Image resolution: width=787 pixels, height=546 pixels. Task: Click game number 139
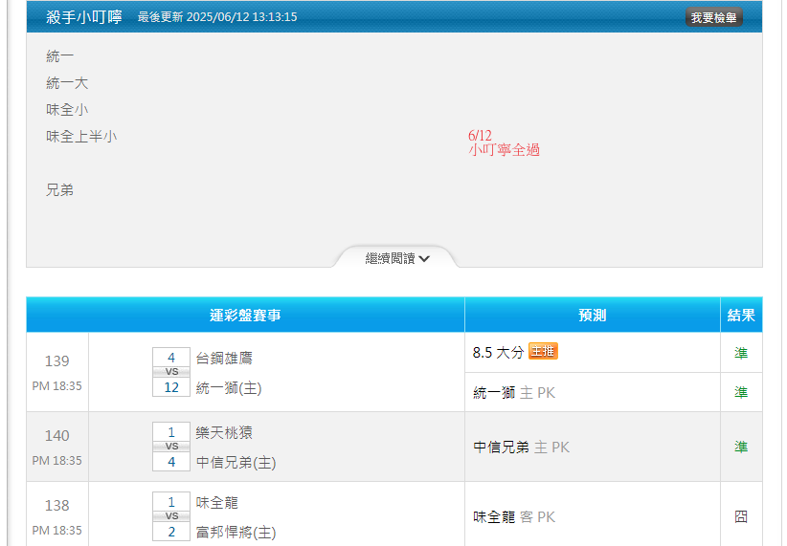(56, 361)
